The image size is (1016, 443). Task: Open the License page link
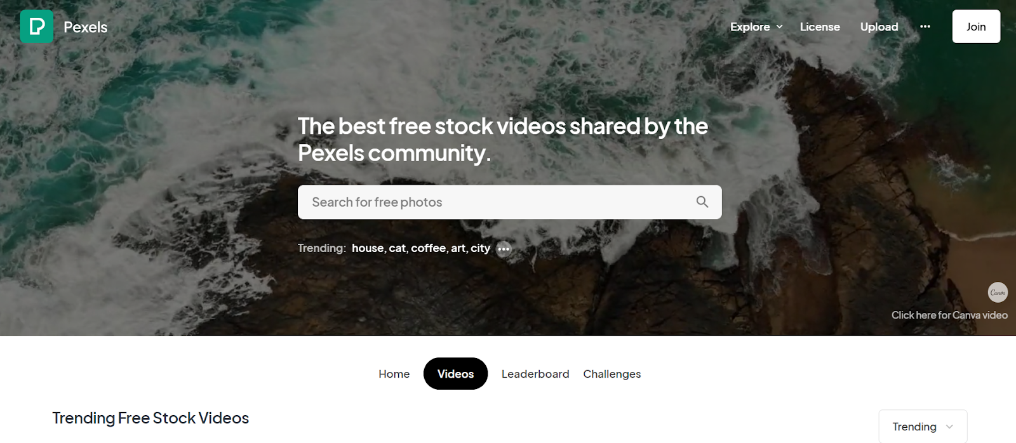pos(820,27)
